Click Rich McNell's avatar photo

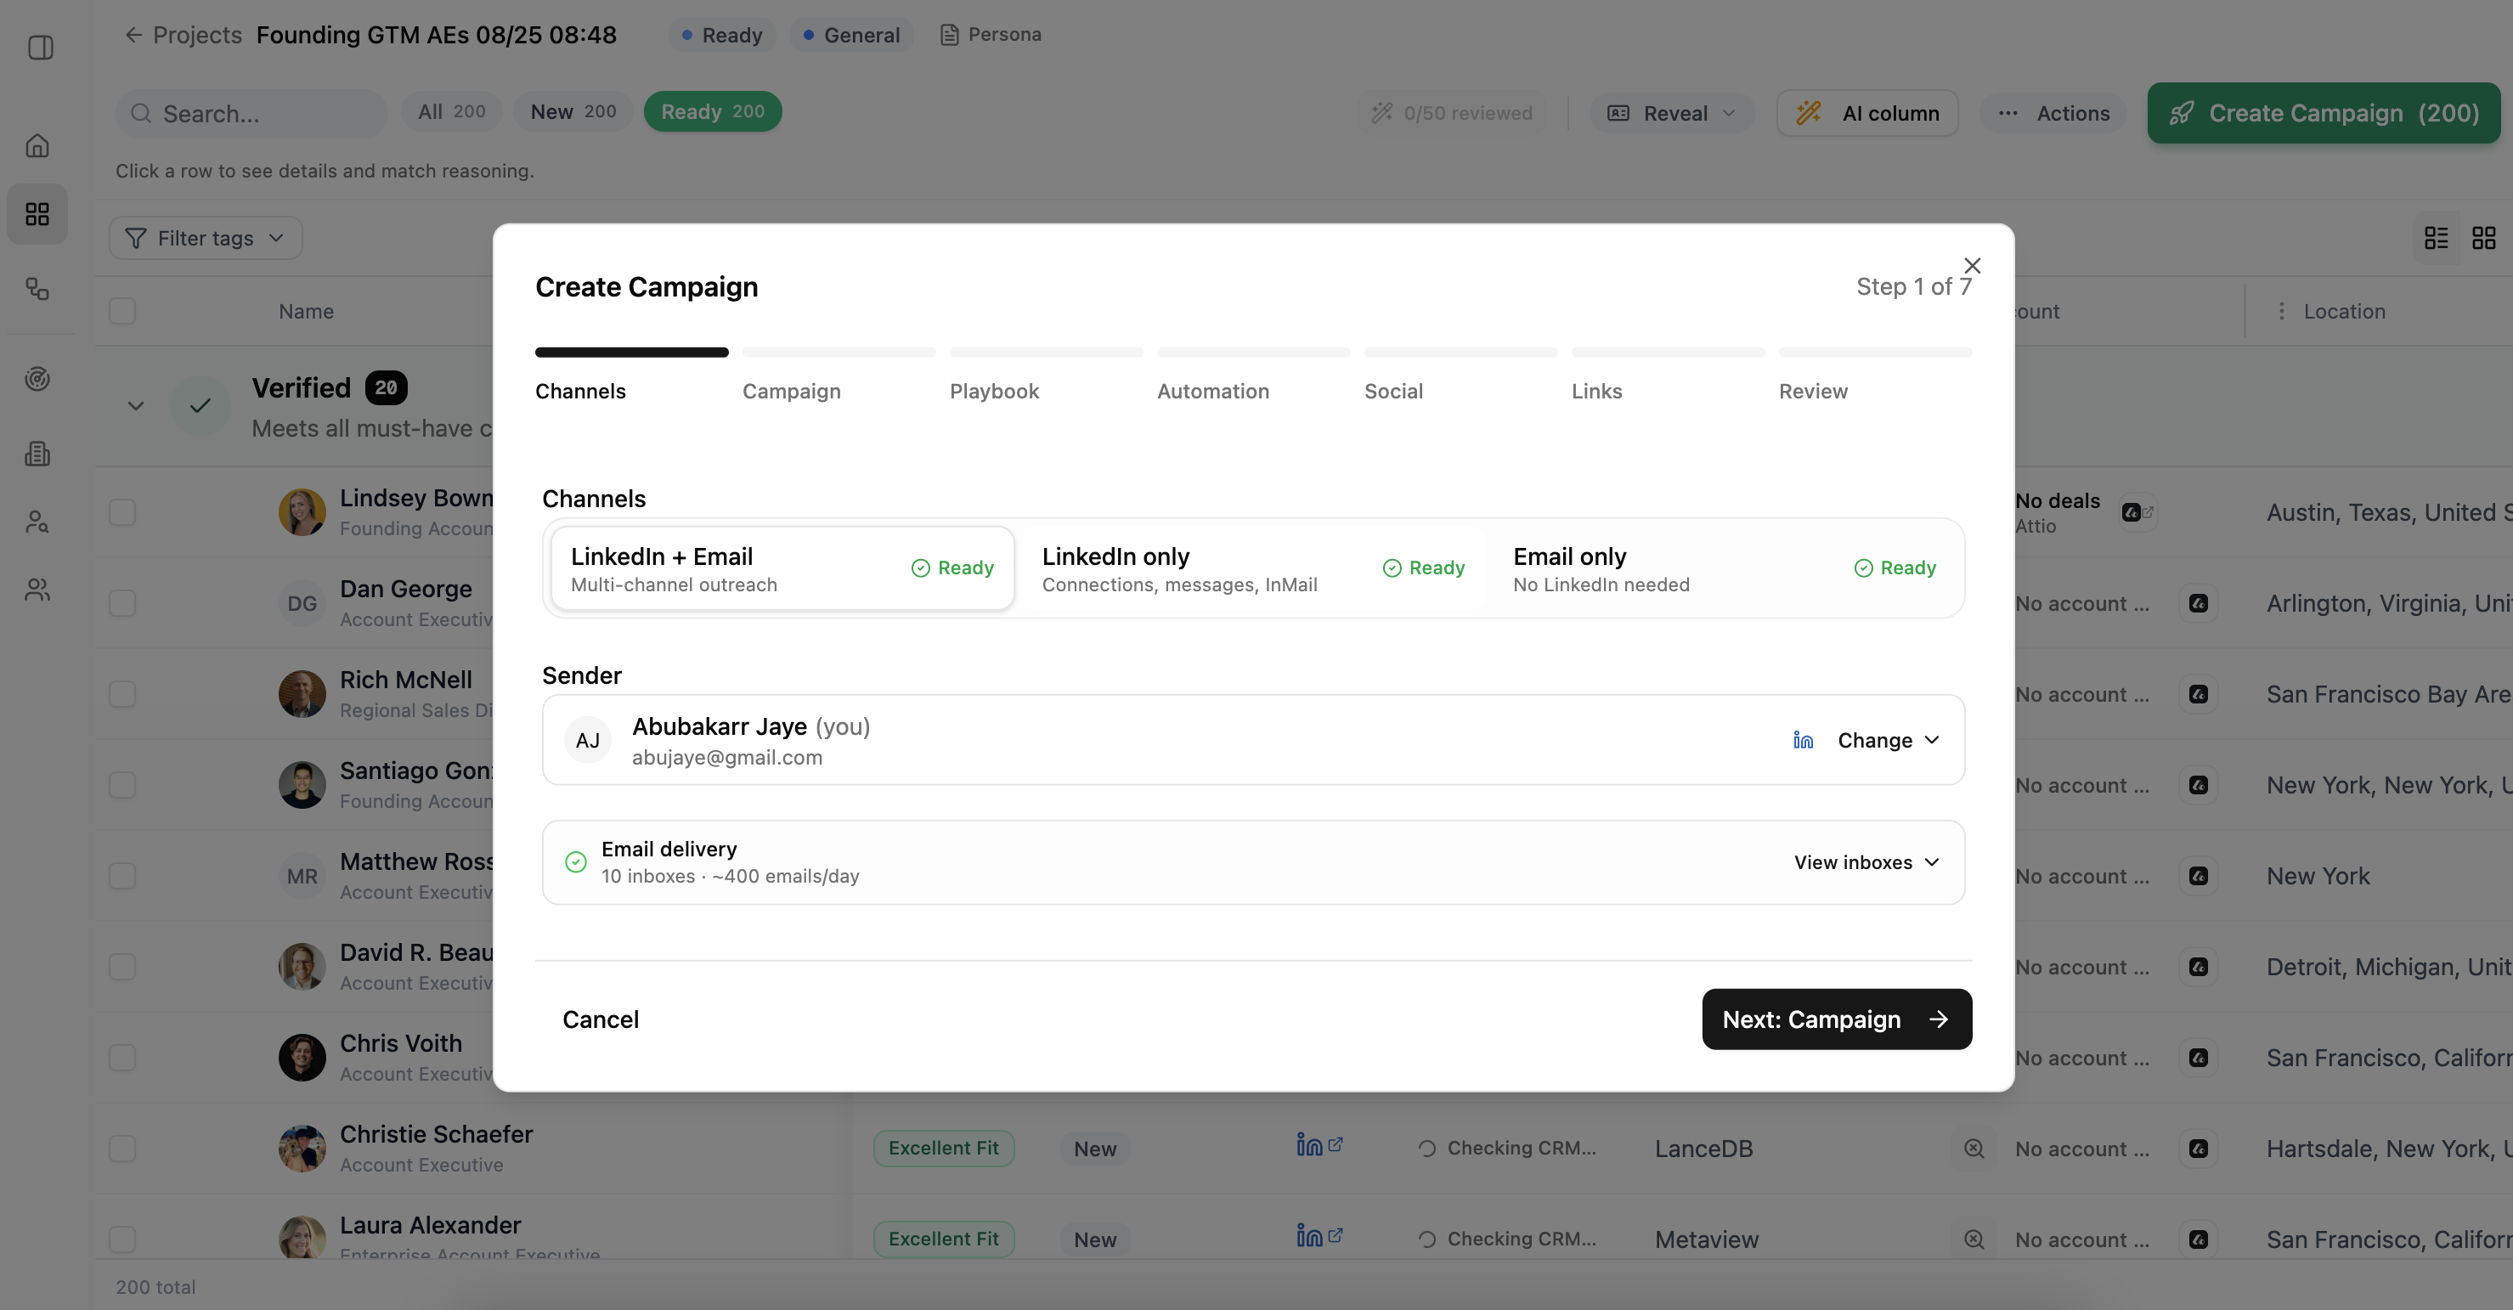(x=302, y=693)
